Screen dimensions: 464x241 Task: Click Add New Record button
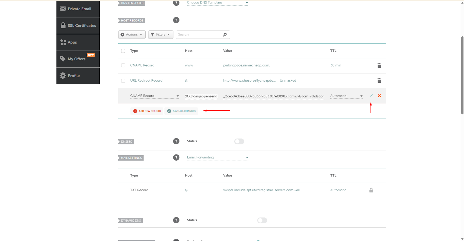pos(147,111)
